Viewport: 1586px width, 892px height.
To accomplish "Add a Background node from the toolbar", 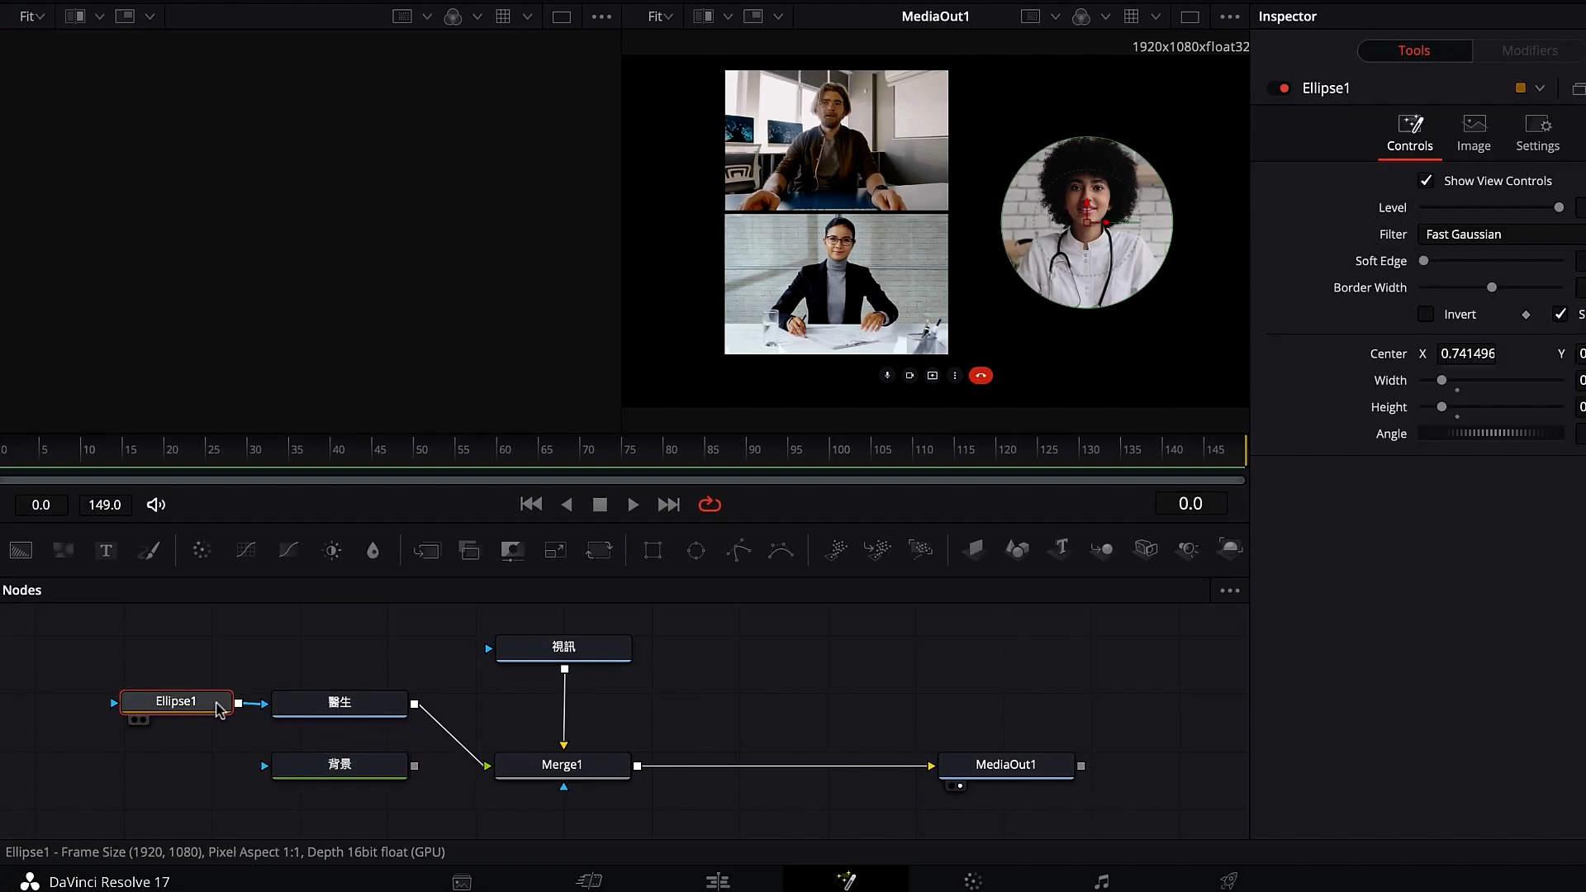I will (20, 550).
